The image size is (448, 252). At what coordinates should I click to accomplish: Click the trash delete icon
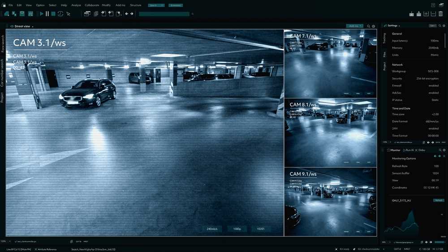click(441, 14)
